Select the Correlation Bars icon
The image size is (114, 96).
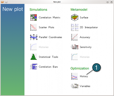click(x=34, y=67)
